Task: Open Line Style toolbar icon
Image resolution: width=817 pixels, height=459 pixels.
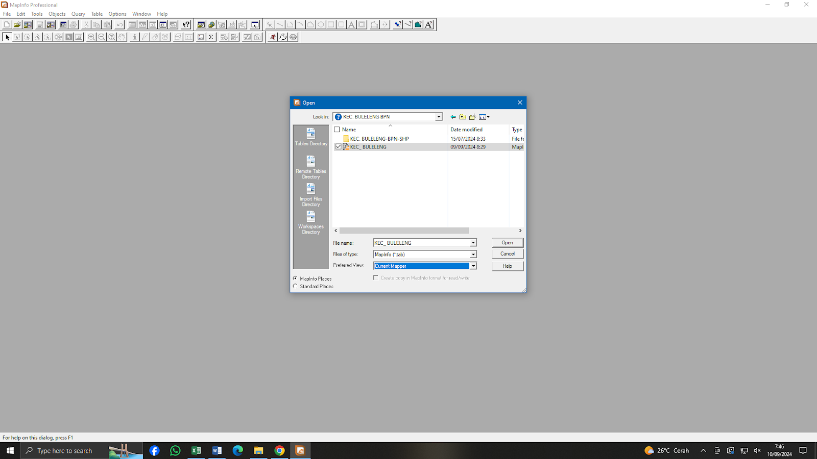Action: [x=407, y=24]
